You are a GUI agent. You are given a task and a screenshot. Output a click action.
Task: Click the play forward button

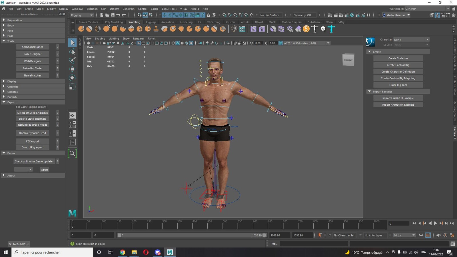(x=435, y=223)
